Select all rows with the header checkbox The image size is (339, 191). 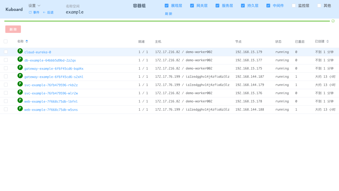click(x=6, y=41)
